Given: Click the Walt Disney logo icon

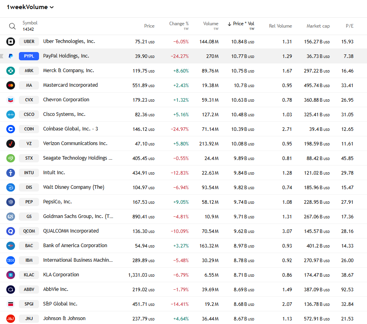Looking at the screenshot, I should click(x=11, y=187).
